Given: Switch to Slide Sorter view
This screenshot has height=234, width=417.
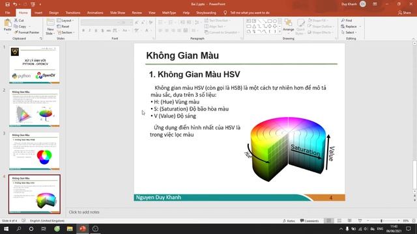Looking at the screenshot, I should pyautogui.click(x=339, y=221).
